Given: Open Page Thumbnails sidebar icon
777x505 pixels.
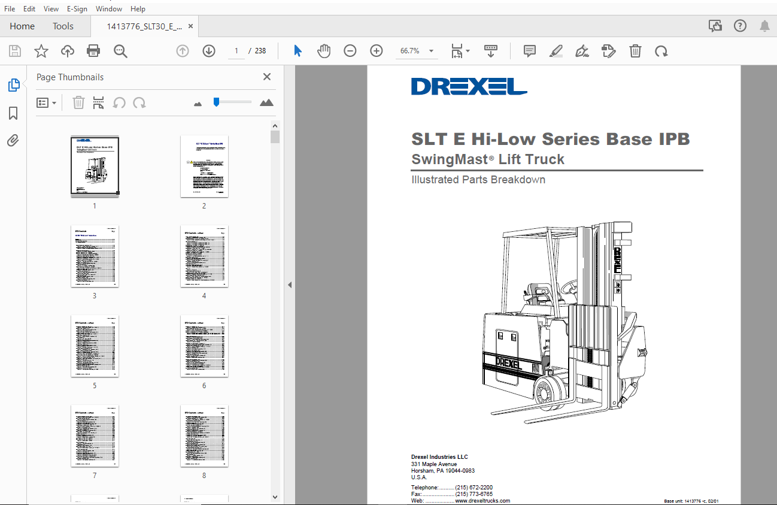Looking at the screenshot, I should pyautogui.click(x=14, y=85).
